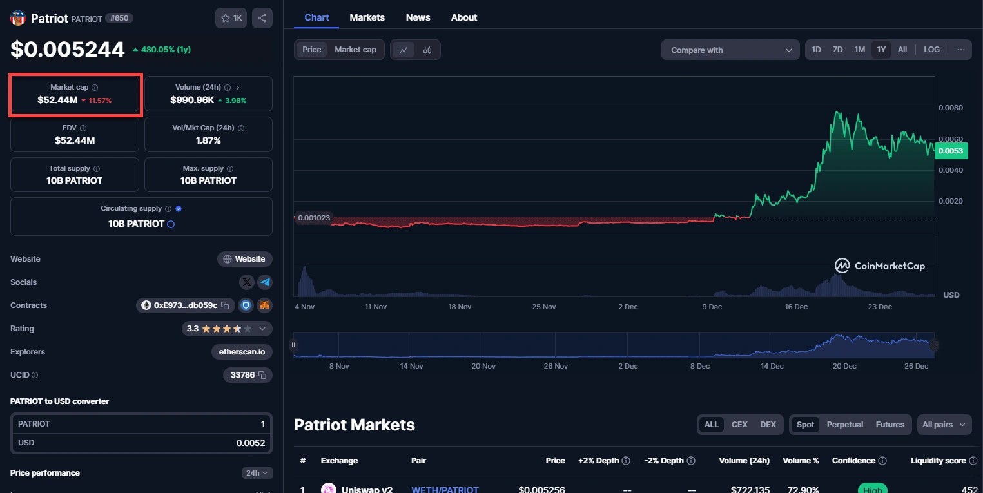This screenshot has height=493, width=983.
Task: Select the candlestick chart icon
Action: [427, 50]
